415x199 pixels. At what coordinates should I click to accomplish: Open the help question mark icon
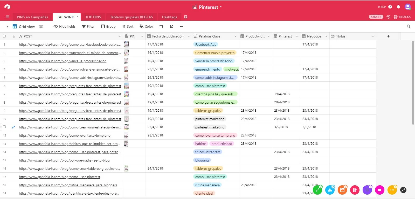pyautogui.click(x=390, y=7)
